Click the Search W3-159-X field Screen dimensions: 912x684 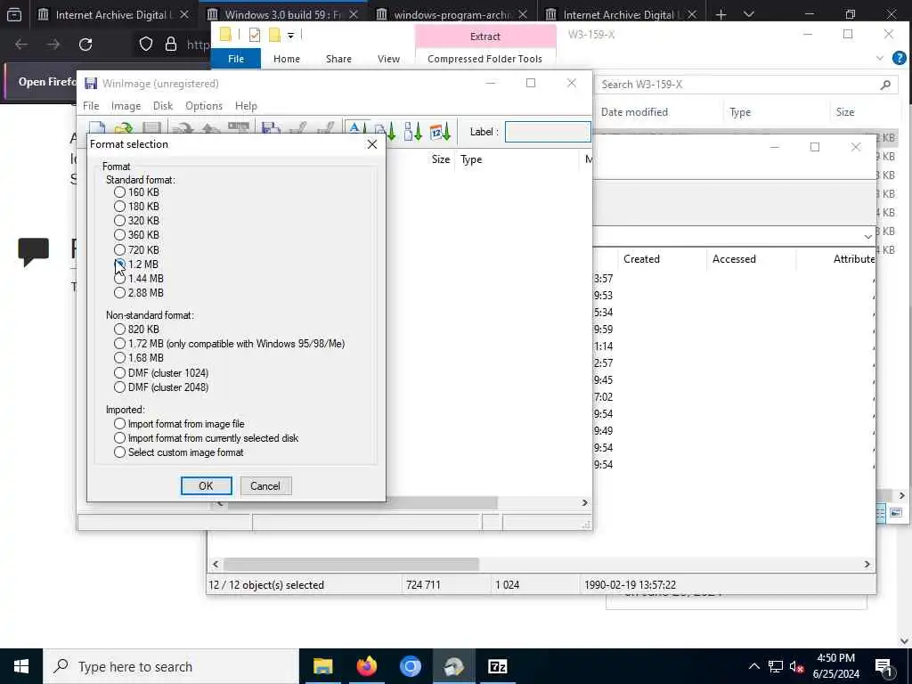746,85
